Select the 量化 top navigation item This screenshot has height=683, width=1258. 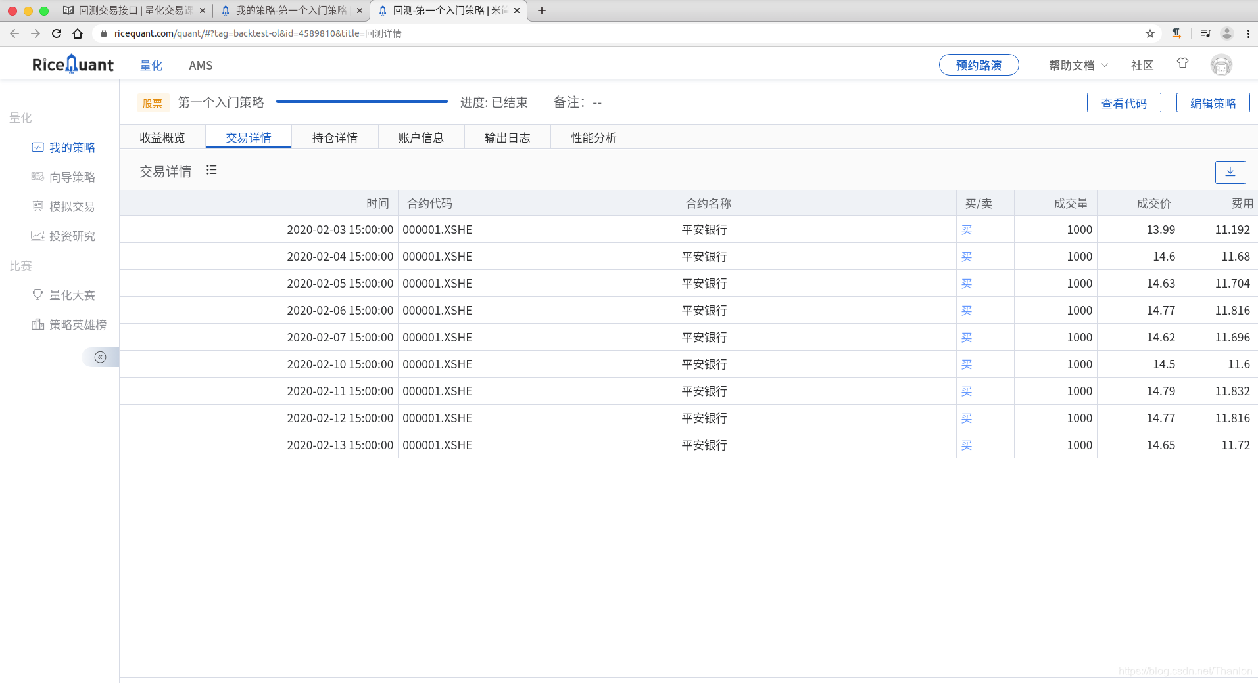click(151, 65)
